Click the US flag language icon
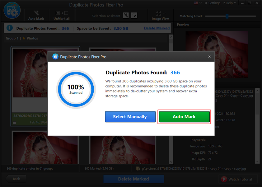The image size is (262, 187). click(x=196, y=3)
